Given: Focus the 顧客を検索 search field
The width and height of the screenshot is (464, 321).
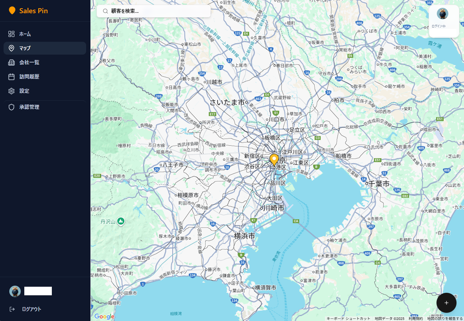Looking at the screenshot, I should 157,11.
